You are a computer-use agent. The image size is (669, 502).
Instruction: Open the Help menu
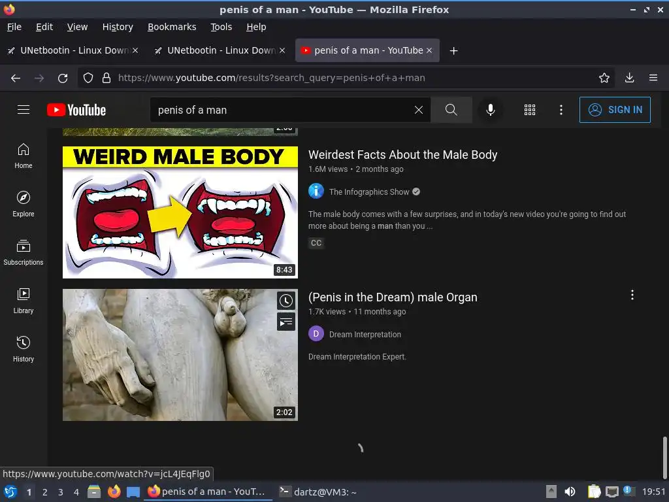pos(256,27)
